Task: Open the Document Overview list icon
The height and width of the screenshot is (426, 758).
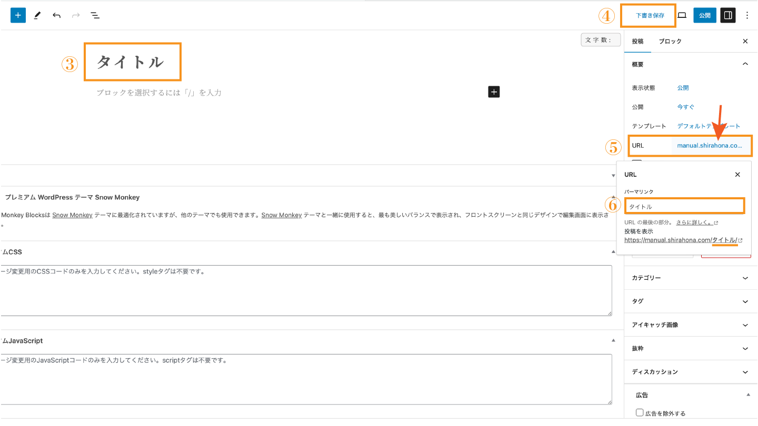Action: coord(95,15)
